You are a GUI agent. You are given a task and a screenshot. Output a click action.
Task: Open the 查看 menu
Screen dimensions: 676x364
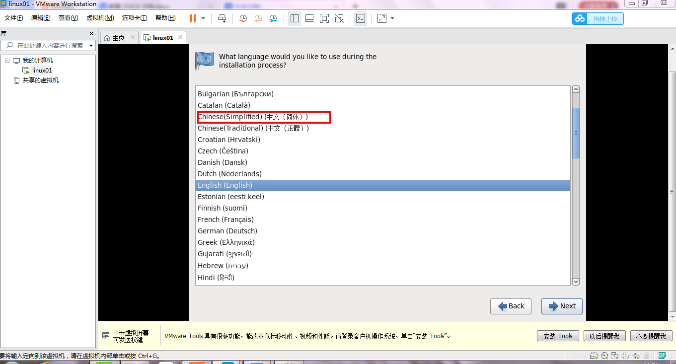click(68, 18)
